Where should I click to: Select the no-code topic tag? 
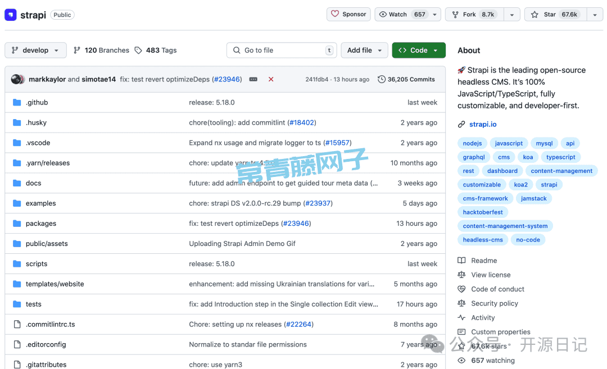(528, 240)
